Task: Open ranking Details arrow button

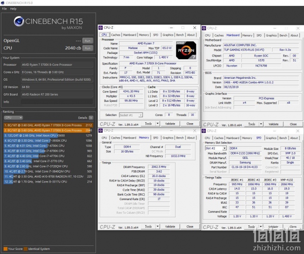Action: click(x=91, y=118)
